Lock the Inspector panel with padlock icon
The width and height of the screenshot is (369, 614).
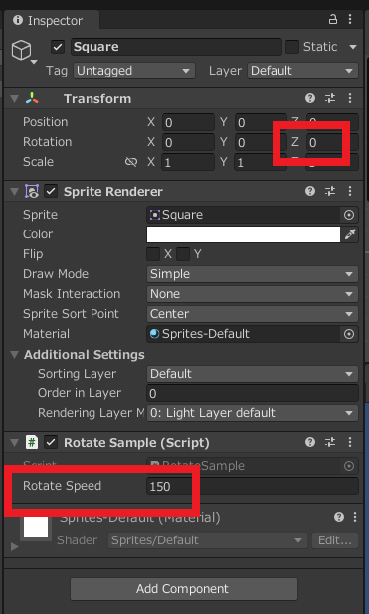333,20
